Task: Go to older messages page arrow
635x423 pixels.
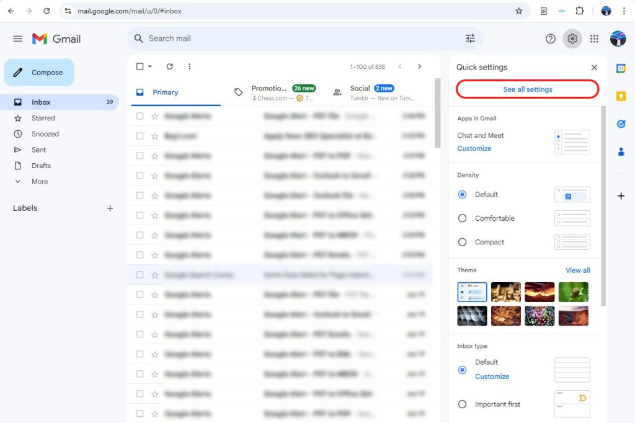Action: click(x=420, y=66)
